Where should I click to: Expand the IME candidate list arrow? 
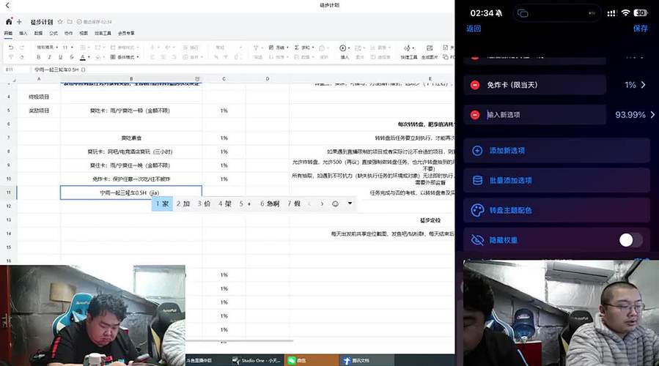(350, 203)
